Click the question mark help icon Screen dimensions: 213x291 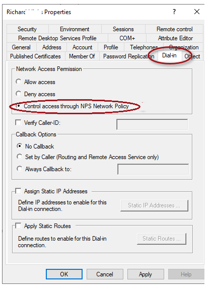coord(174,12)
